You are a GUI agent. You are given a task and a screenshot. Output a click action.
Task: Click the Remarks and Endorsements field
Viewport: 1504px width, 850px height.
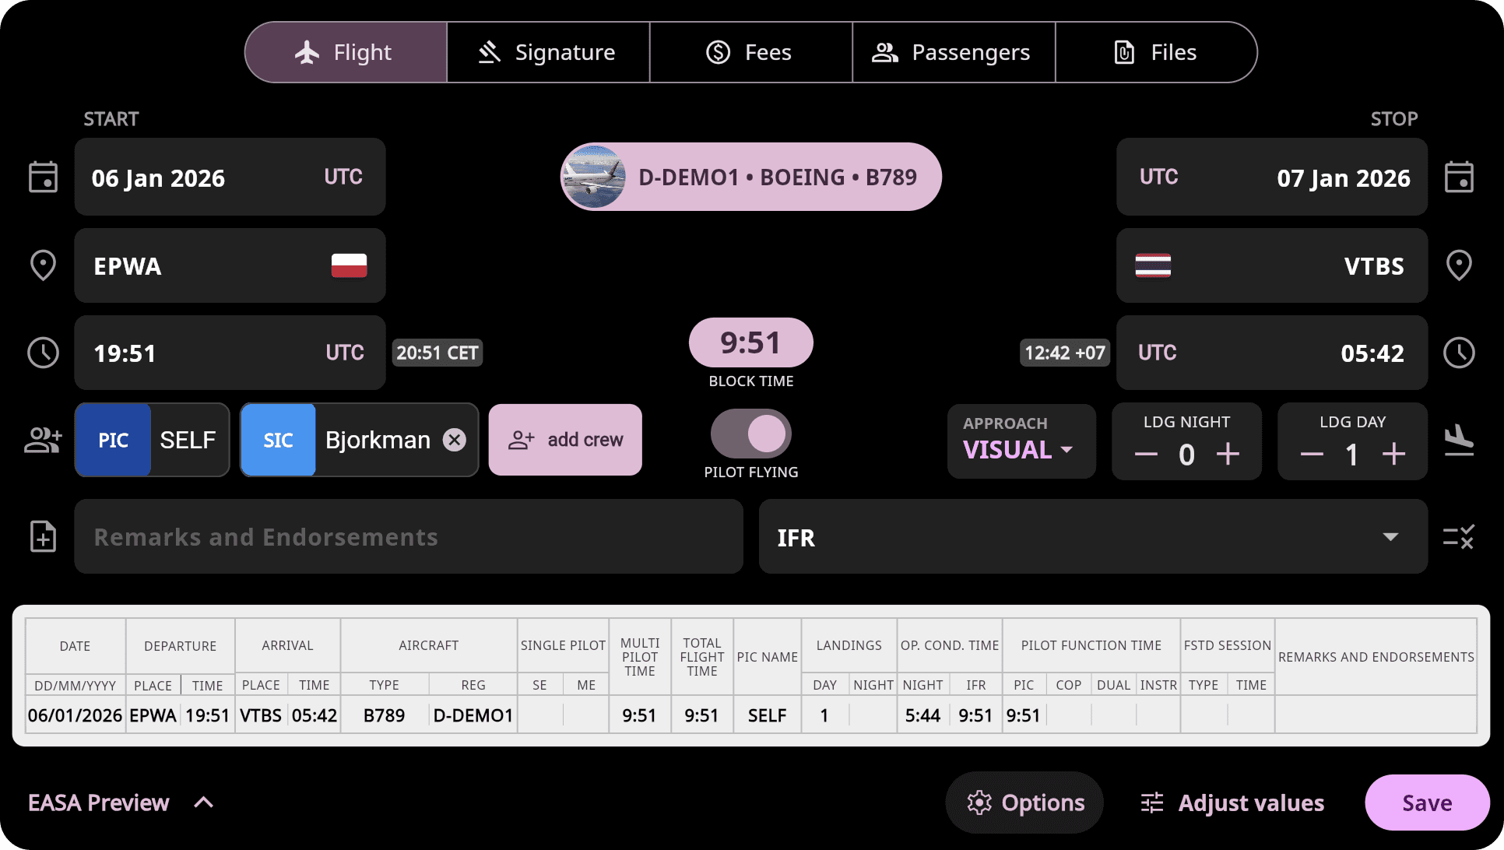[x=408, y=536]
